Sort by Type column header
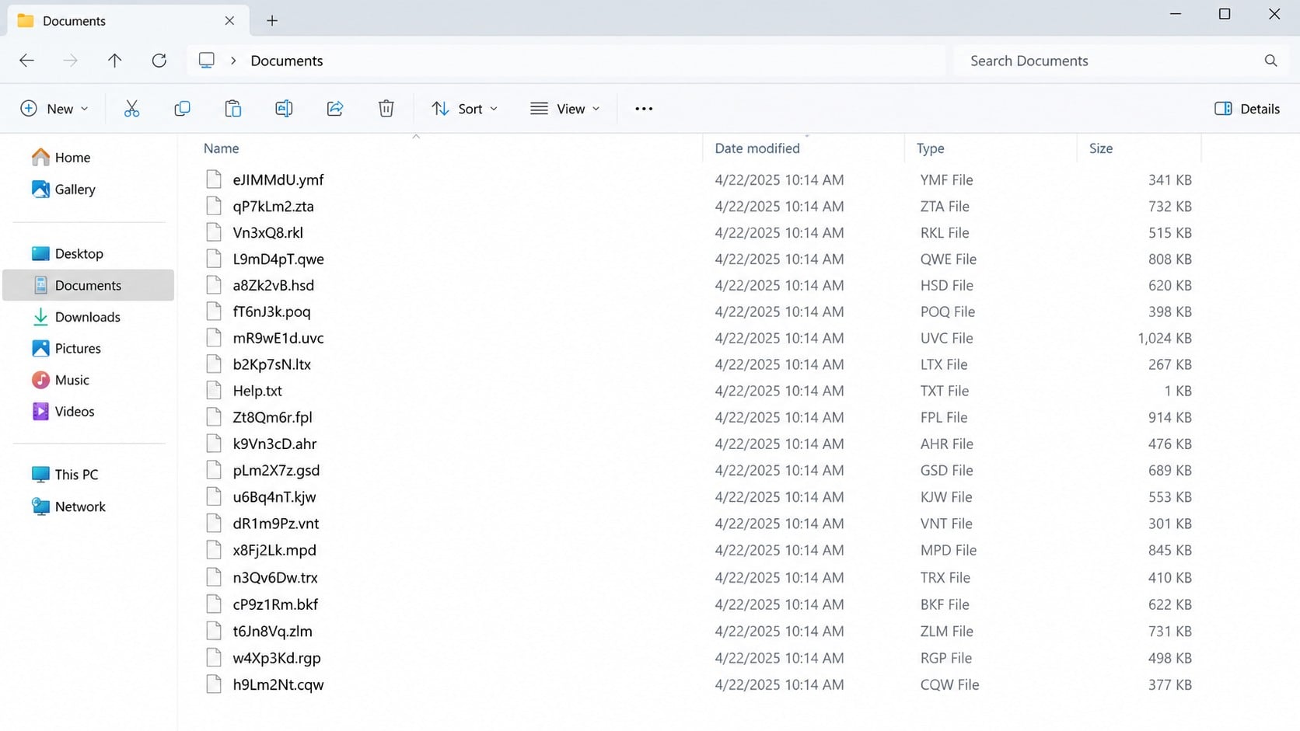This screenshot has height=731, width=1300. pyautogui.click(x=931, y=148)
